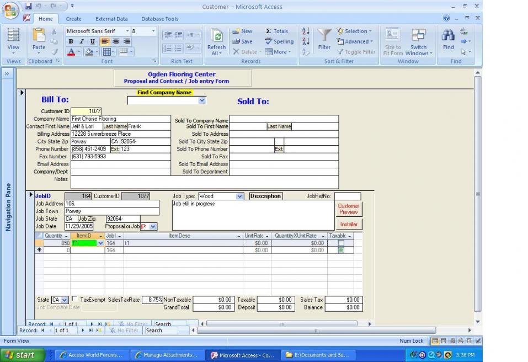Click the Sold To Company Name field
The height and width of the screenshot is (362, 528).
pos(284,119)
